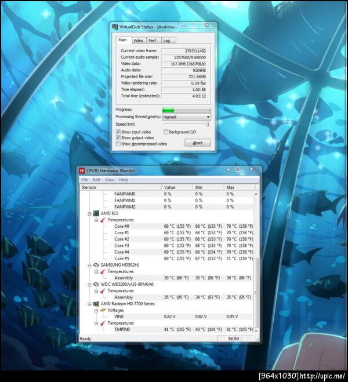Image resolution: width=348 pixels, height=382 pixels.
Task: Collapse Voltages under AMD Radeon
Action: click(96, 310)
